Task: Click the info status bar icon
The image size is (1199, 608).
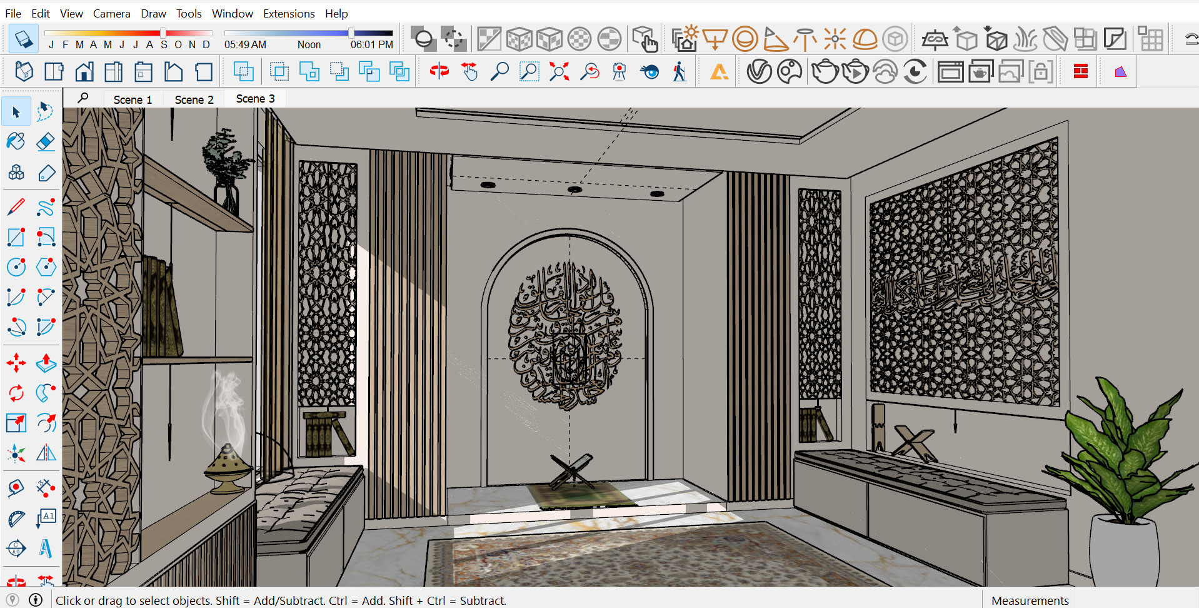Action: tap(36, 600)
